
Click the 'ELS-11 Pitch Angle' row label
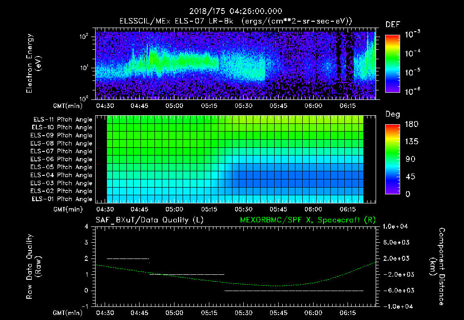click(x=63, y=120)
